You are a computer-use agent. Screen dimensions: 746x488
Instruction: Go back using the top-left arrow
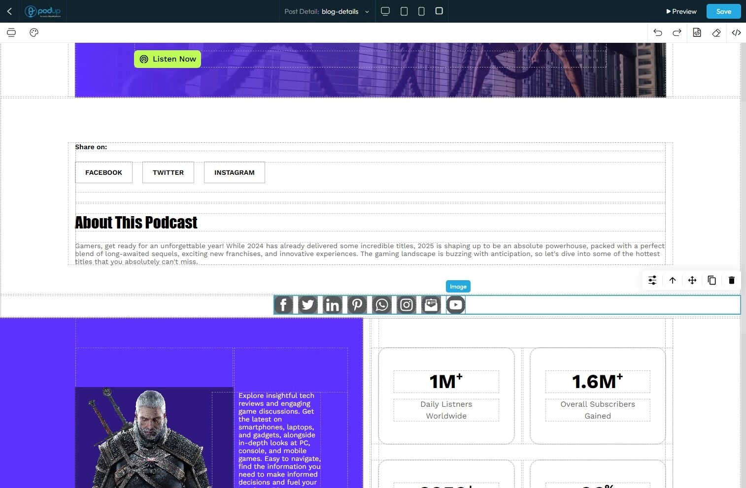pos(9,11)
